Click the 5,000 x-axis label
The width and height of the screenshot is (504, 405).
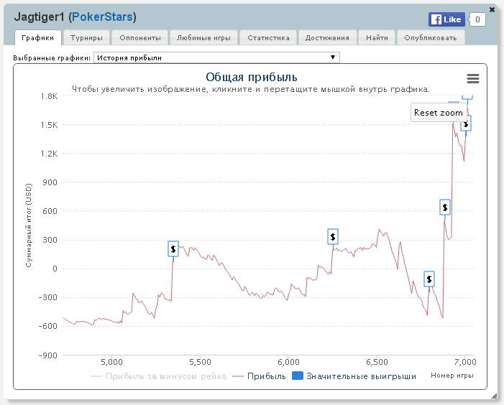(x=111, y=362)
